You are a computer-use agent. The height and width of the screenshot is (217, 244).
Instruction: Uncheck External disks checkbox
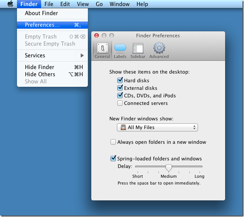120,88
